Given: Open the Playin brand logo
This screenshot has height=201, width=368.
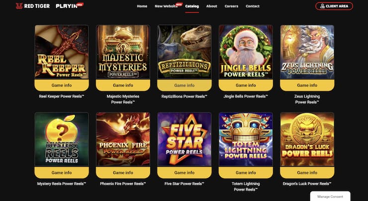Looking at the screenshot, I should click(70, 5).
